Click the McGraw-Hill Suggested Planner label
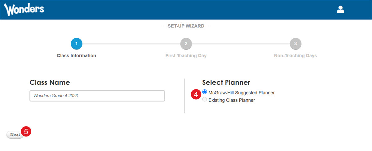 (x=241, y=93)
